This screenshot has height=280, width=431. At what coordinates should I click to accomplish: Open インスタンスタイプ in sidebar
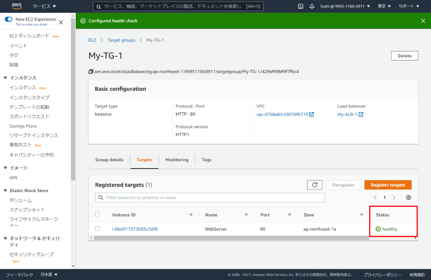tap(29, 98)
